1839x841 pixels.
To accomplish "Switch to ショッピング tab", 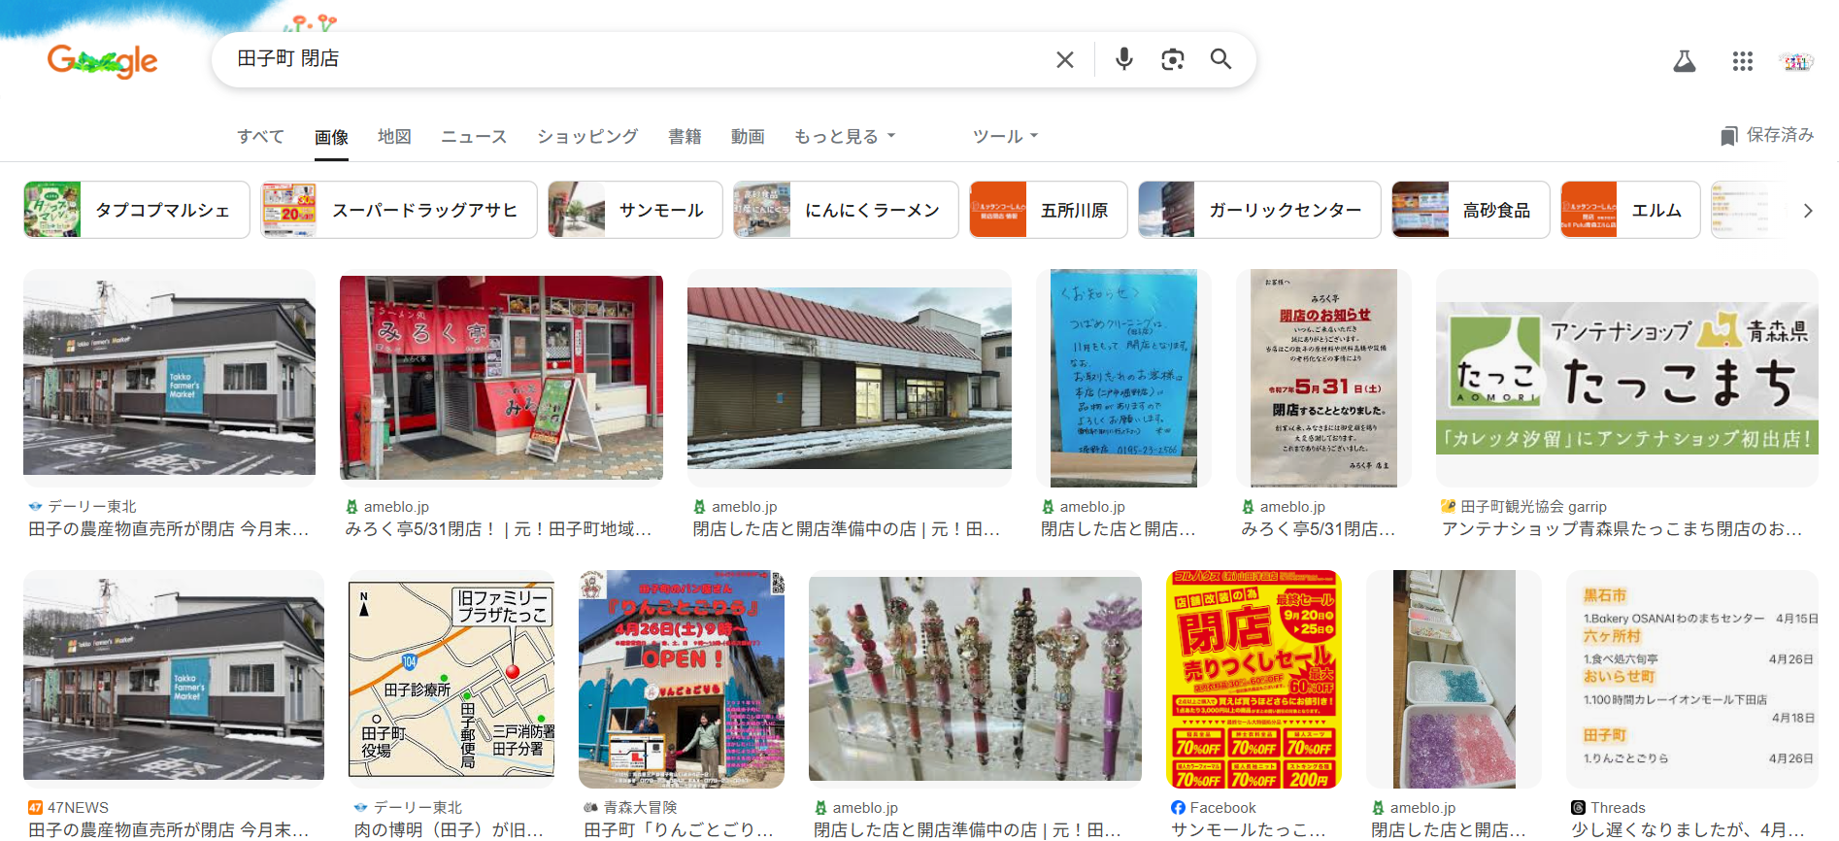I will (x=587, y=137).
